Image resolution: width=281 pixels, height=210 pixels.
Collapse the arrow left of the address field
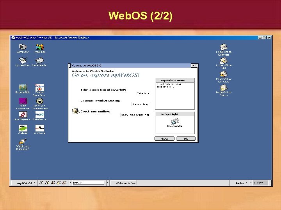click(71, 183)
